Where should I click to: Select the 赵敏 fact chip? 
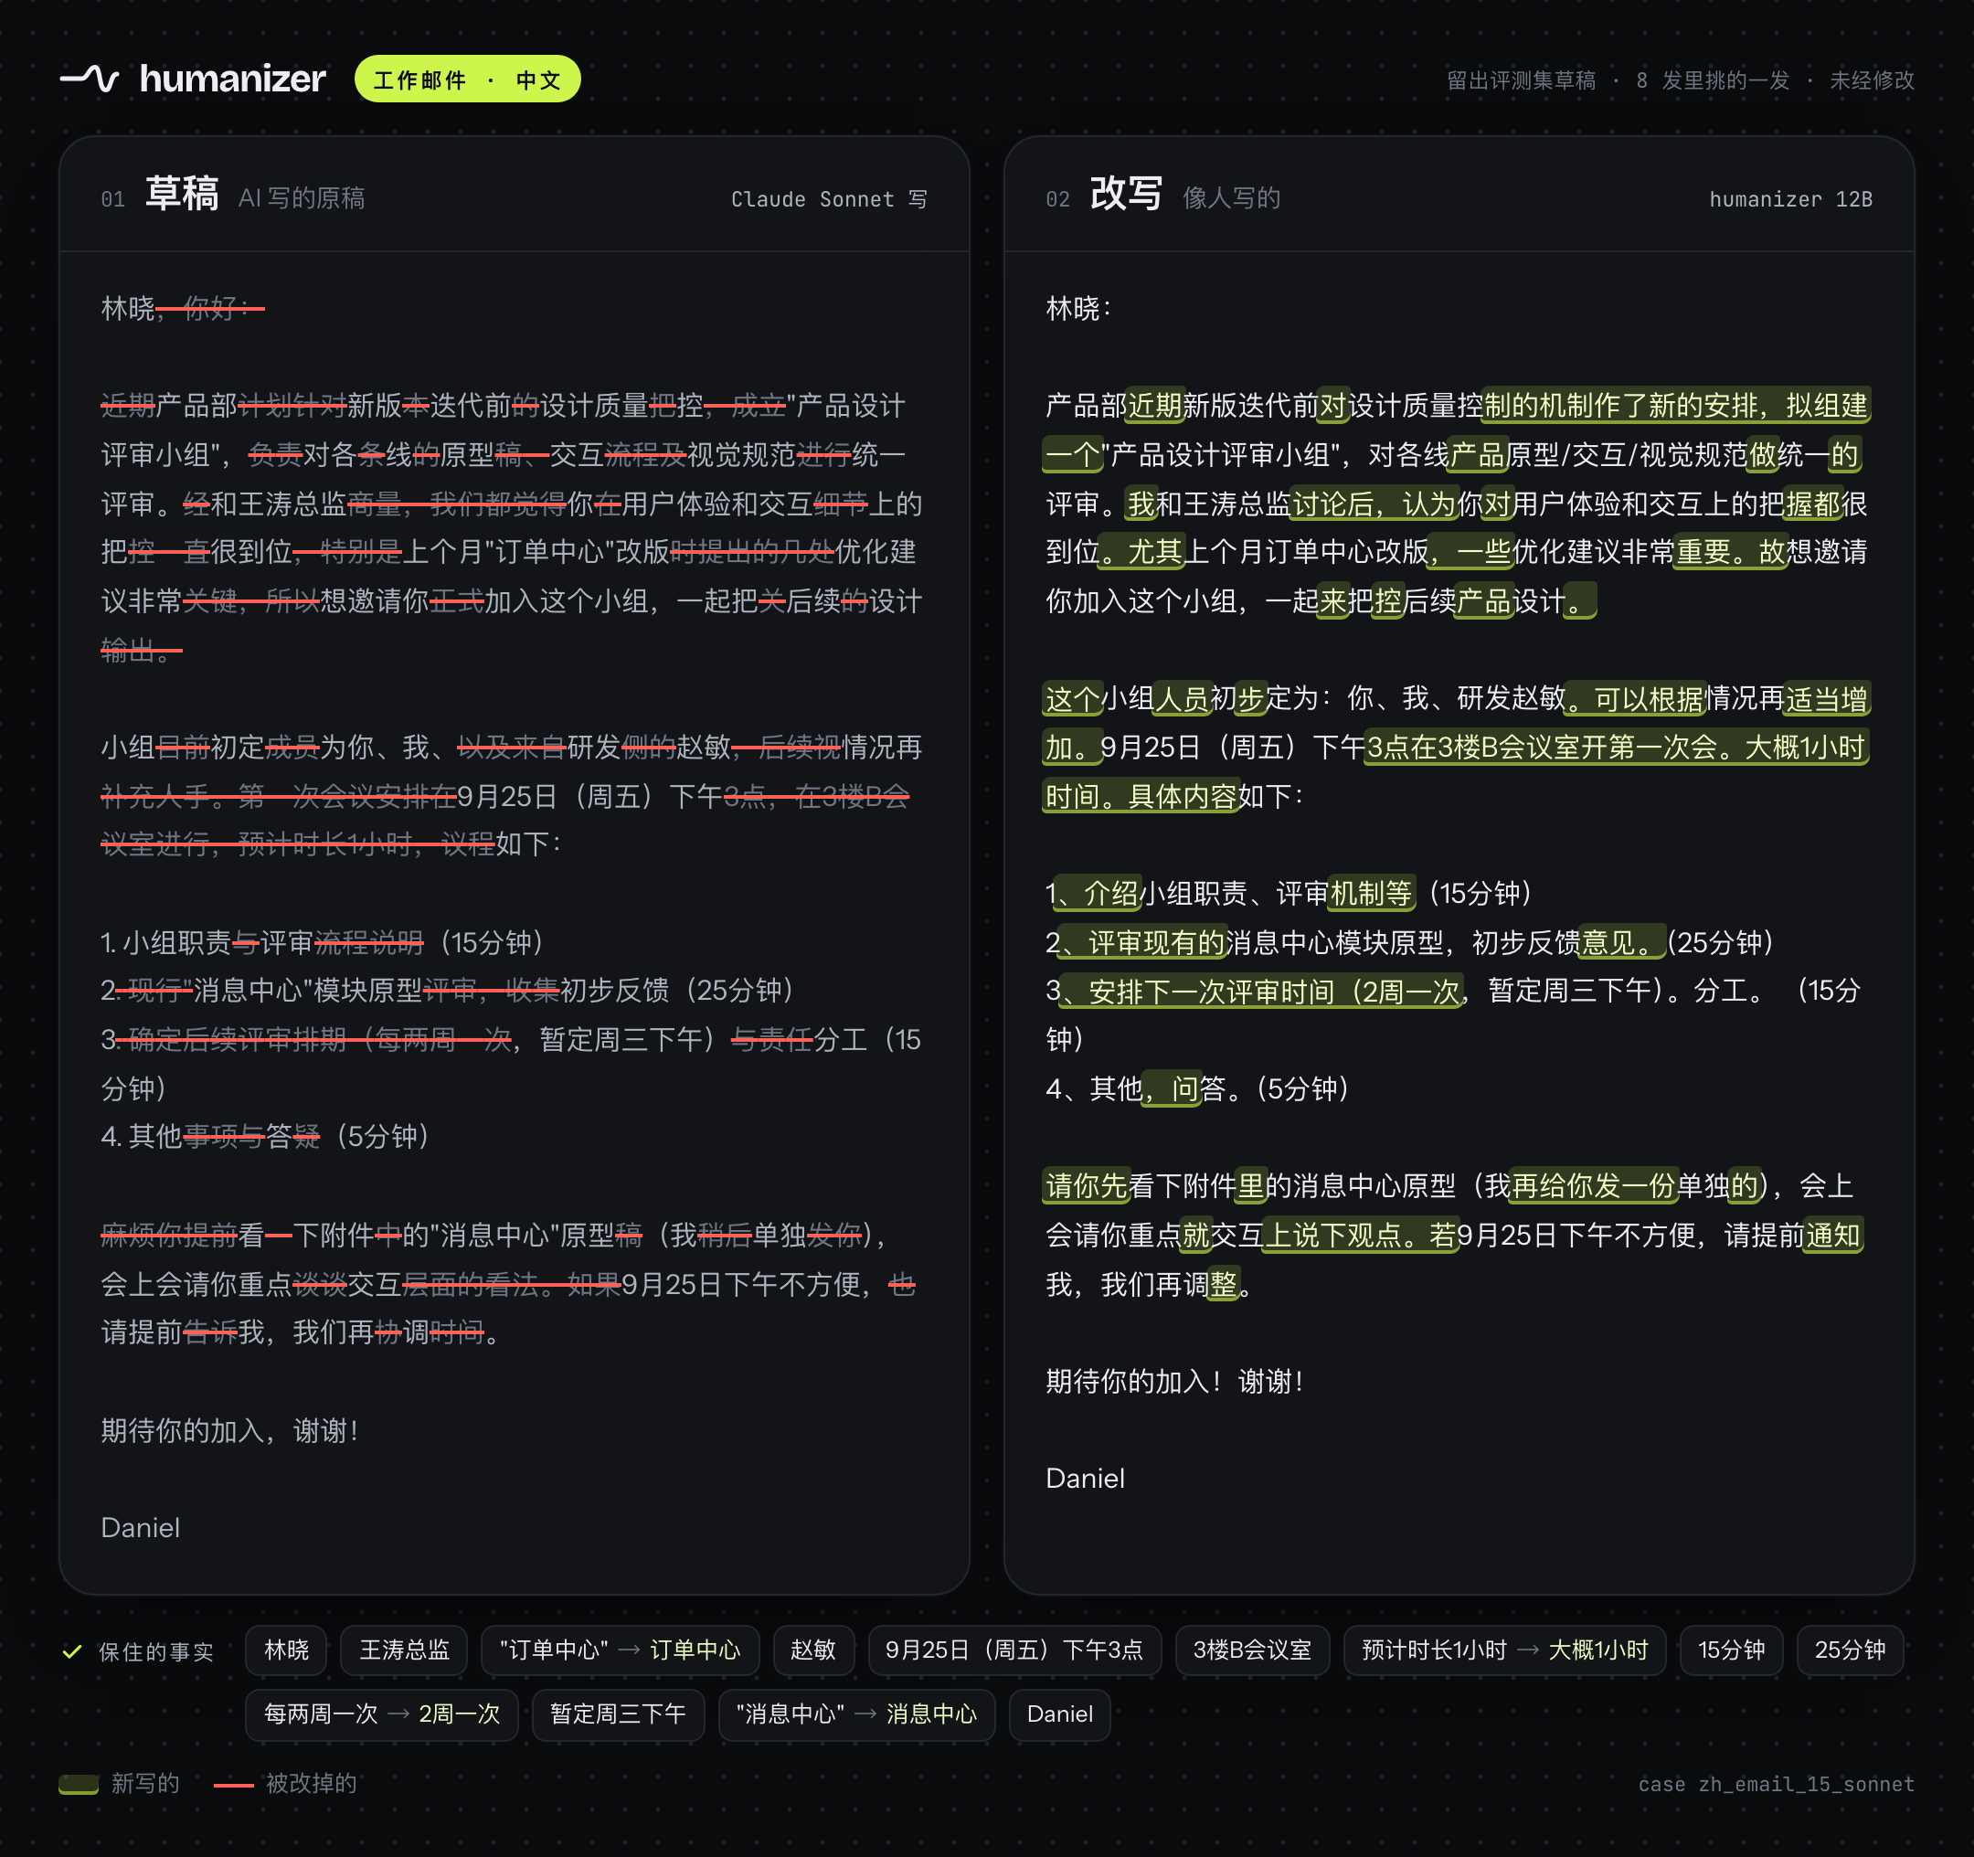(x=813, y=1650)
